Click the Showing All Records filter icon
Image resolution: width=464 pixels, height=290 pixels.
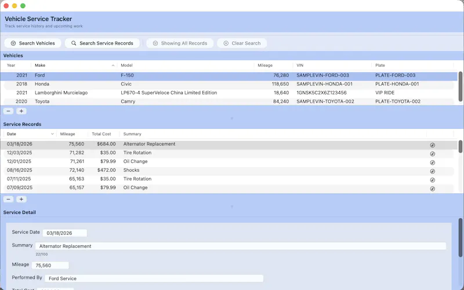pos(155,43)
